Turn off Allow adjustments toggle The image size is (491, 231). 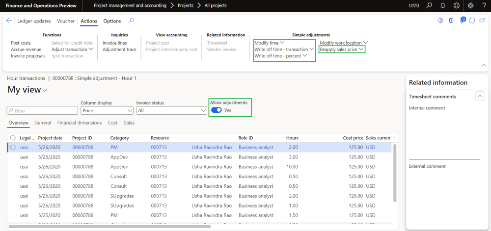tap(216, 110)
